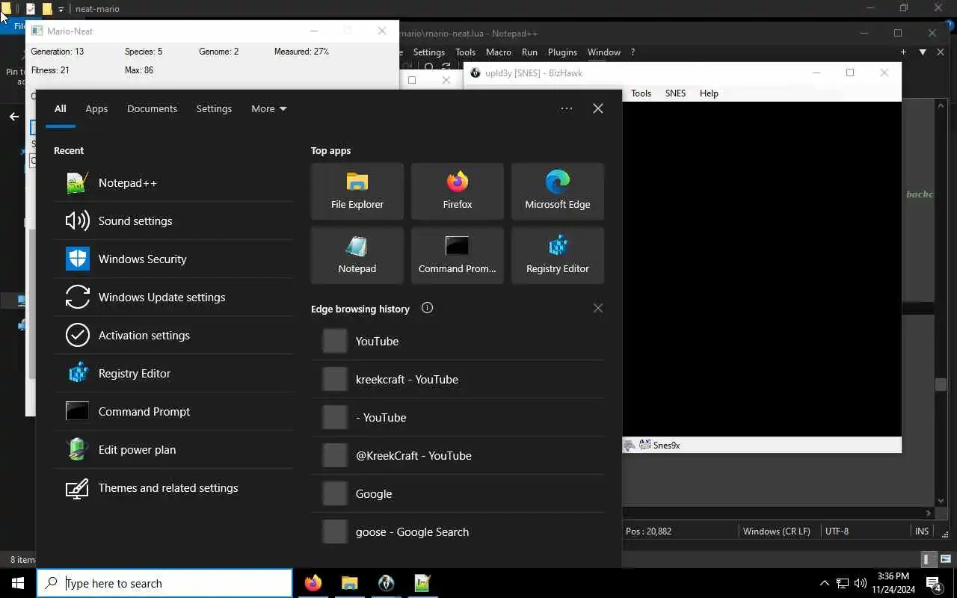Switch to the Documents search tab
The image size is (957, 598).
(152, 108)
